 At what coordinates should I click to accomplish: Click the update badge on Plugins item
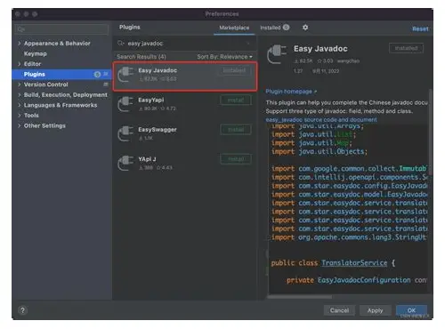97,75
